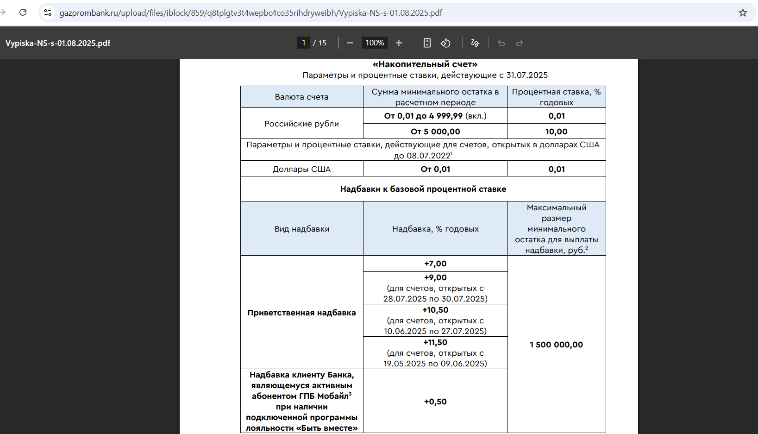The image size is (758, 434).
Task: Select the header cell 'Валюта счета'
Action: pos(301,97)
